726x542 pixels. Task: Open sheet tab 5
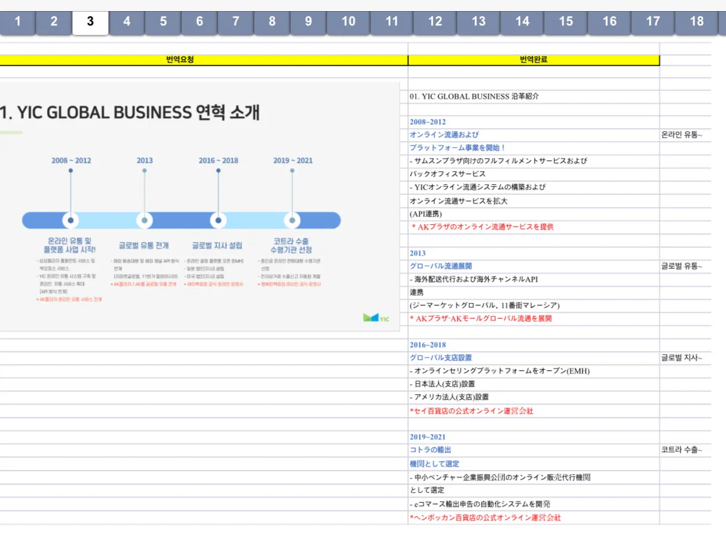(x=163, y=22)
